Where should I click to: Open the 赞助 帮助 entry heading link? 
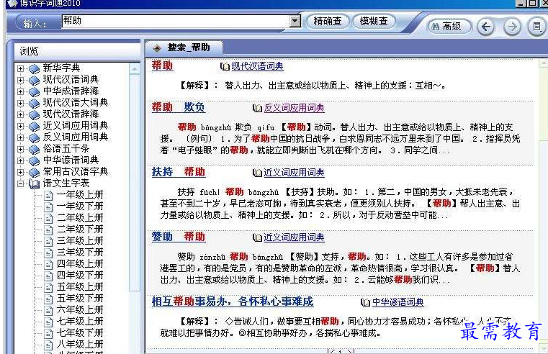click(179, 237)
